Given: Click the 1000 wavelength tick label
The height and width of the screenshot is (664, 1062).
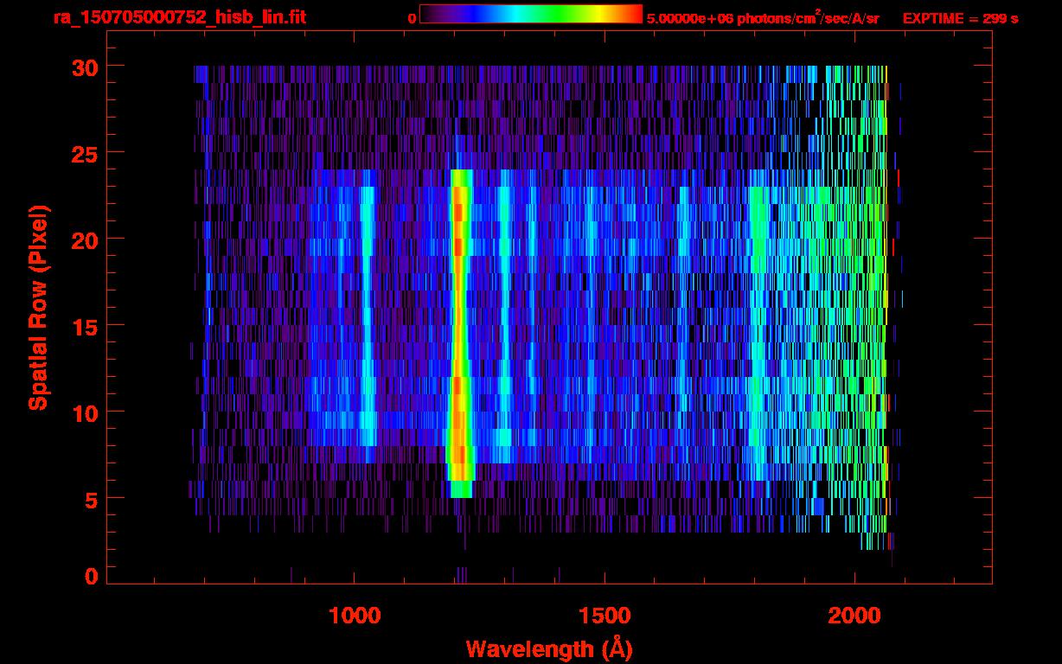Looking at the screenshot, I should [x=355, y=616].
